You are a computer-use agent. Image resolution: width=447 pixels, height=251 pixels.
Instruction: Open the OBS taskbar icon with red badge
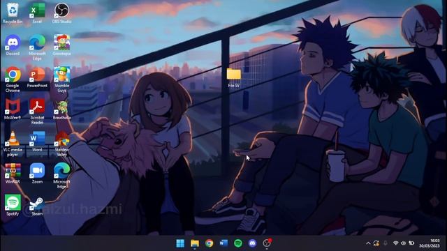(267, 243)
